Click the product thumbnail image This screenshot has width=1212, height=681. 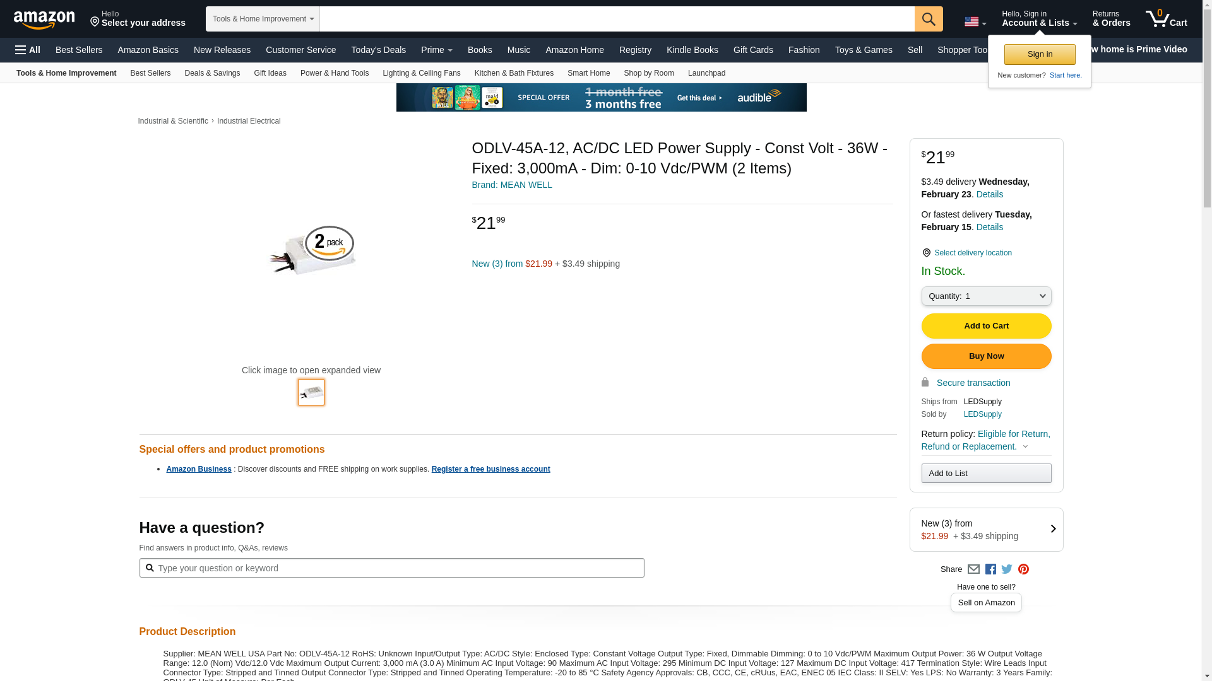[311, 392]
